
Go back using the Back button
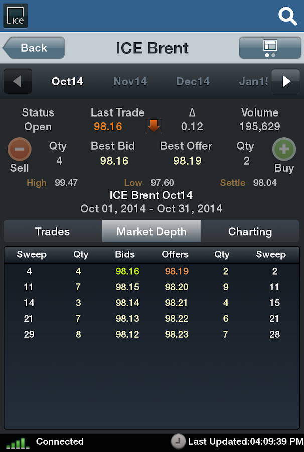point(33,48)
